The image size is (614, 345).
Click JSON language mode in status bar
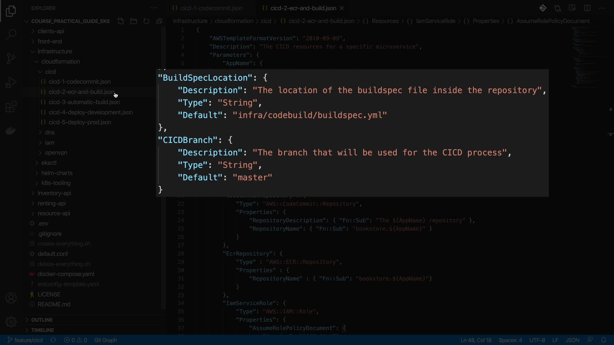(572, 340)
